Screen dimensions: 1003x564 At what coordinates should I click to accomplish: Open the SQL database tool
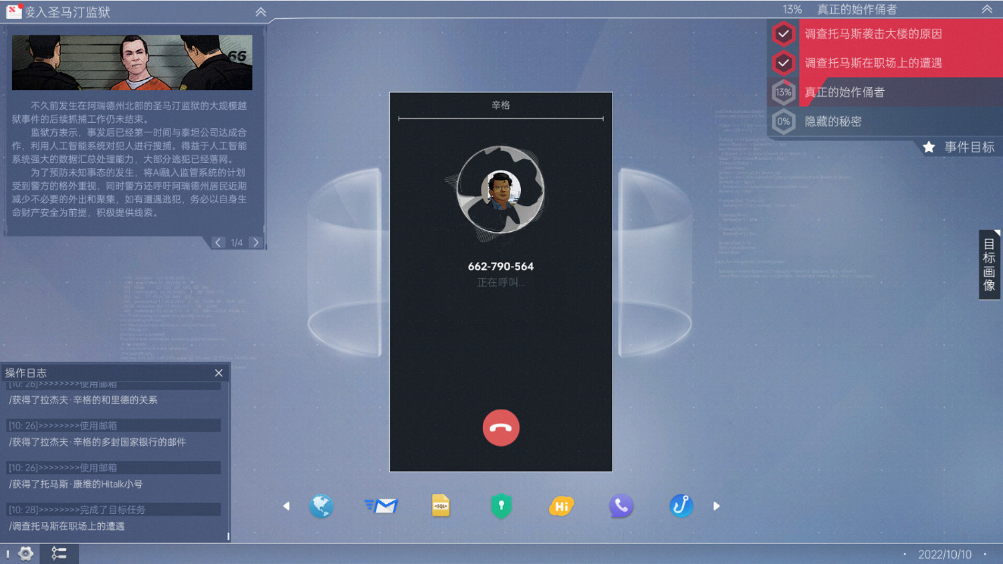[441, 506]
